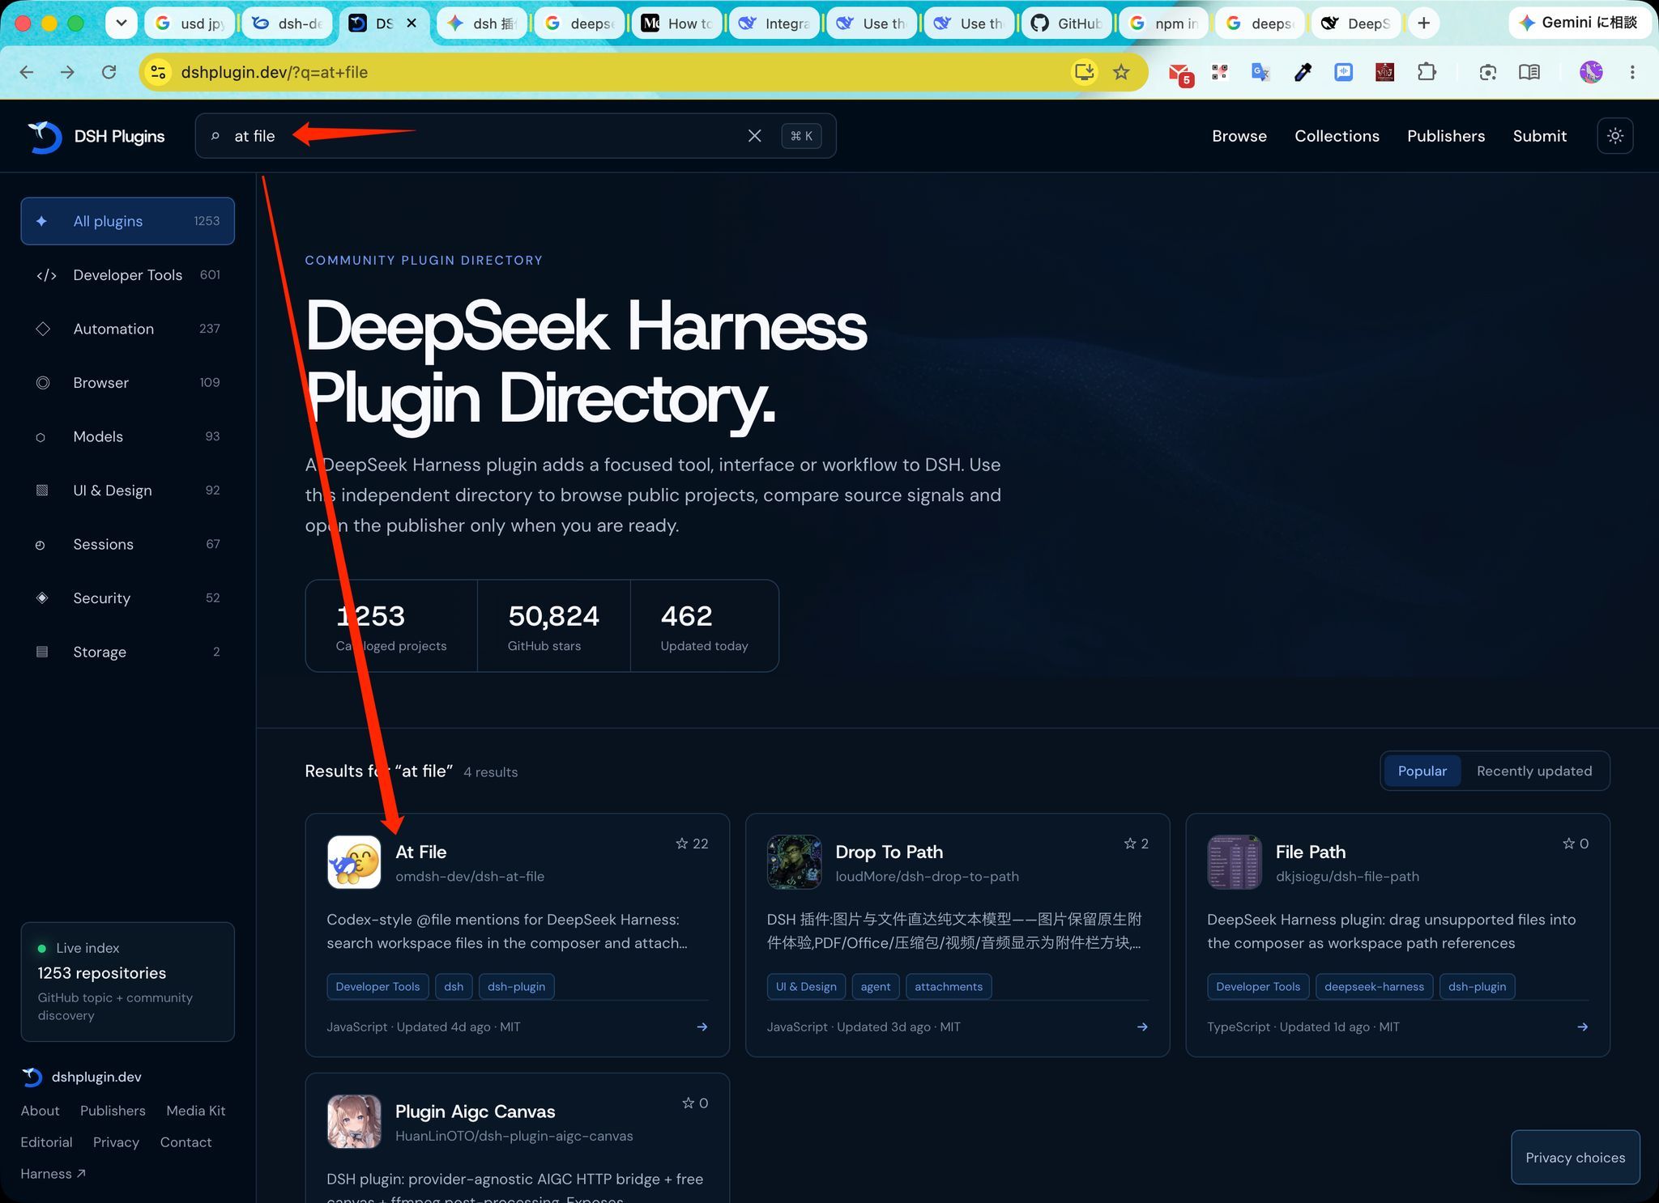Click the Drop To Path plugin thumbnail
The image size is (1659, 1203).
pyautogui.click(x=794, y=862)
